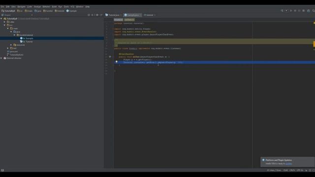
Task: Open Project Structure from the toolbar icon
Action: [309, 11]
